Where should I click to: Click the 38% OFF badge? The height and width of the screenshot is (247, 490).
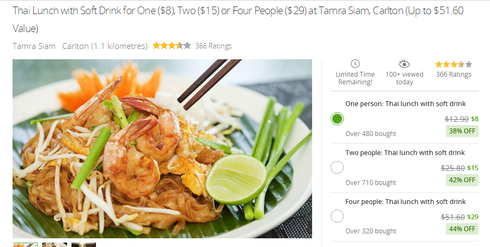(462, 131)
